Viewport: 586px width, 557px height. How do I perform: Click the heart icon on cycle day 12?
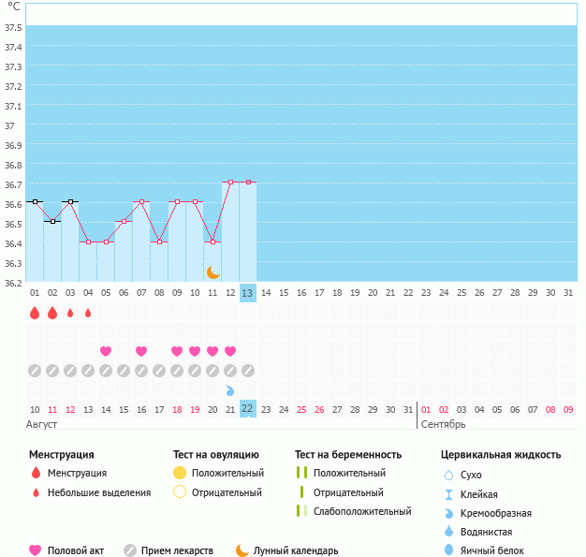(x=230, y=351)
